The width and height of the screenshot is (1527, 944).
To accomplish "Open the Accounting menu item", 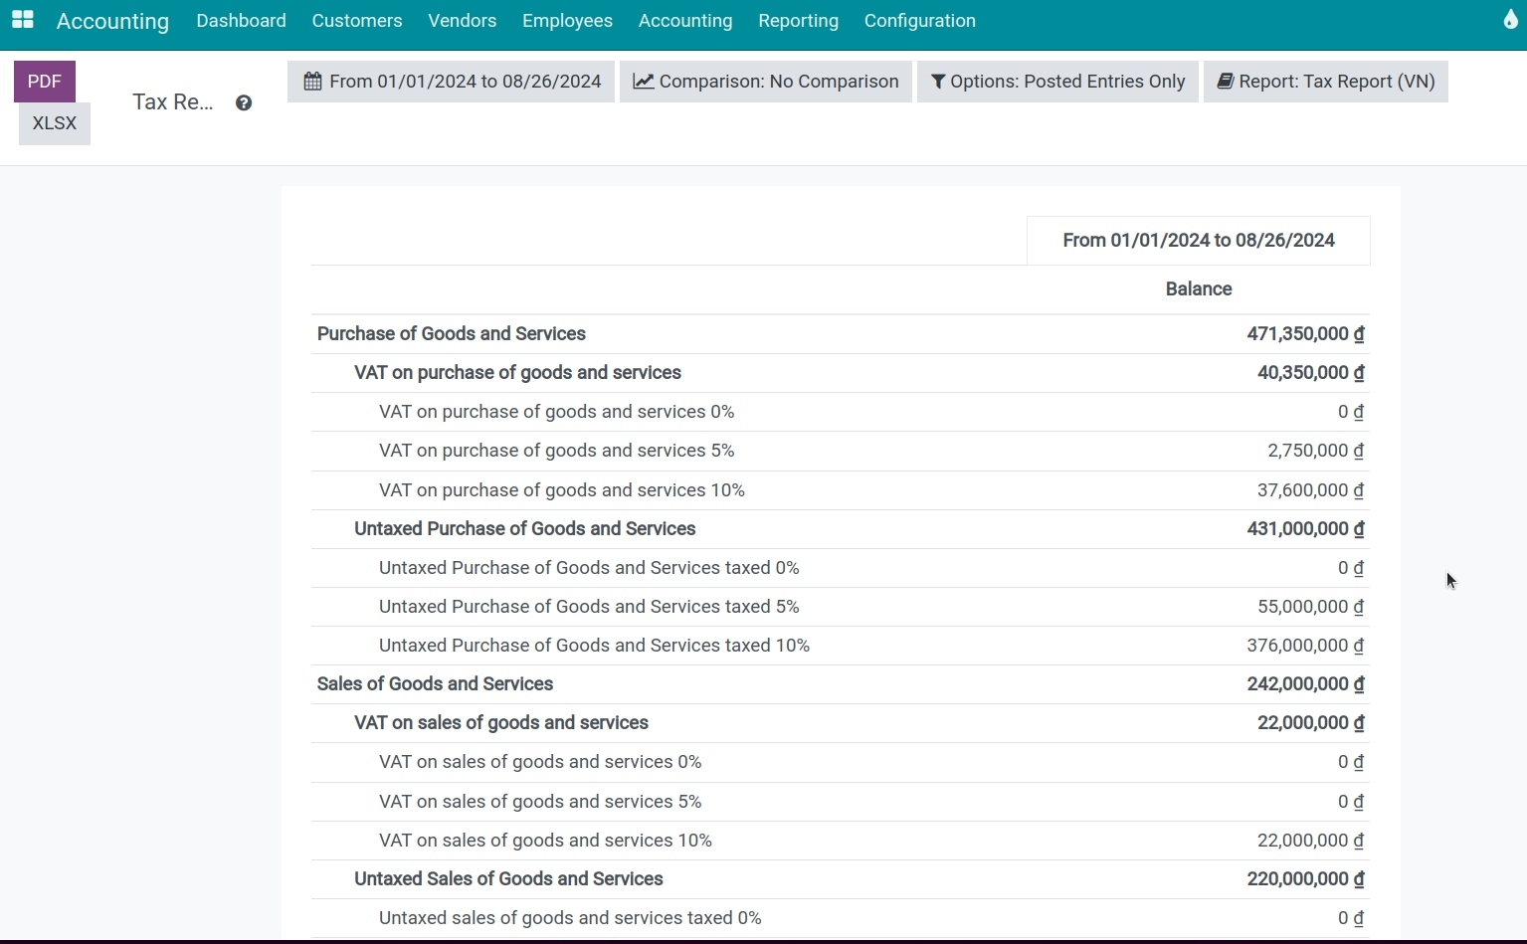I will click(x=685, y=21).
